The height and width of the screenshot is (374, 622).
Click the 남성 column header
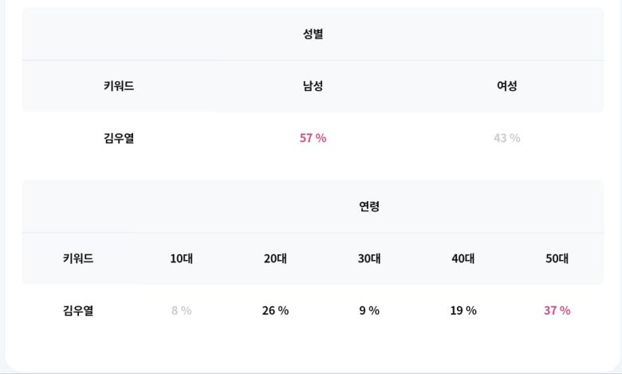313,86
